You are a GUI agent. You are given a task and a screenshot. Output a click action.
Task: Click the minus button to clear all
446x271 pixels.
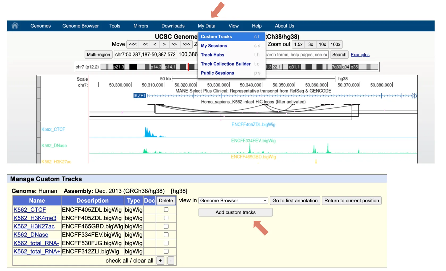[x=171, y=261]
